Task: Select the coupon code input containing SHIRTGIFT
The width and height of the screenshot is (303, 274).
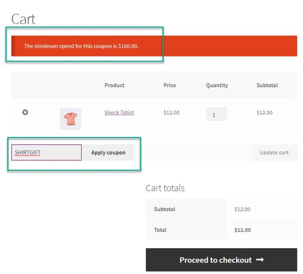Action: tap(46, 152)
